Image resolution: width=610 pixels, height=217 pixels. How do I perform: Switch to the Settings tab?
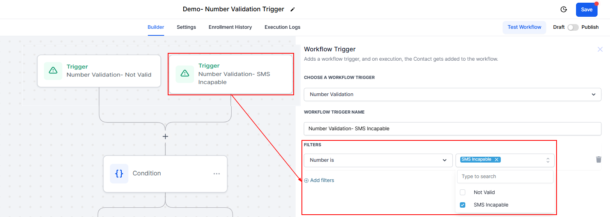tap(186, 27)
